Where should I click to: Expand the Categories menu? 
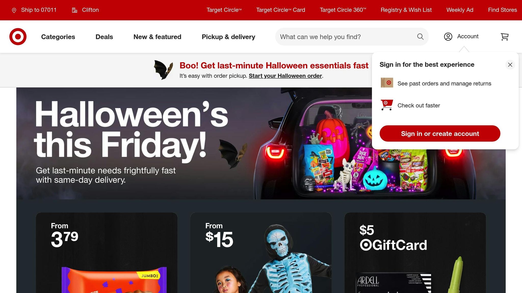click(58, 37)
